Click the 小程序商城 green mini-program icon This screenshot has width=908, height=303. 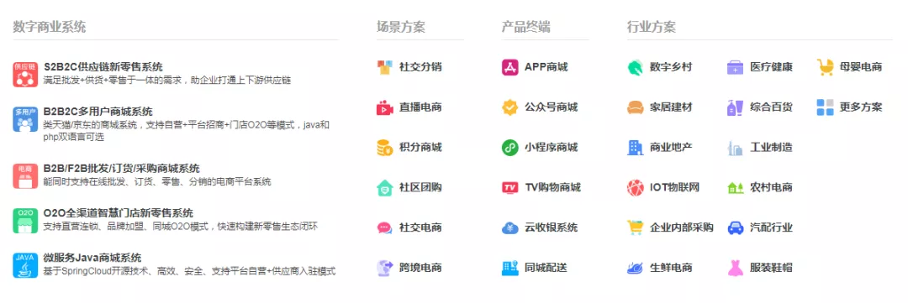[x=510, y=148]
